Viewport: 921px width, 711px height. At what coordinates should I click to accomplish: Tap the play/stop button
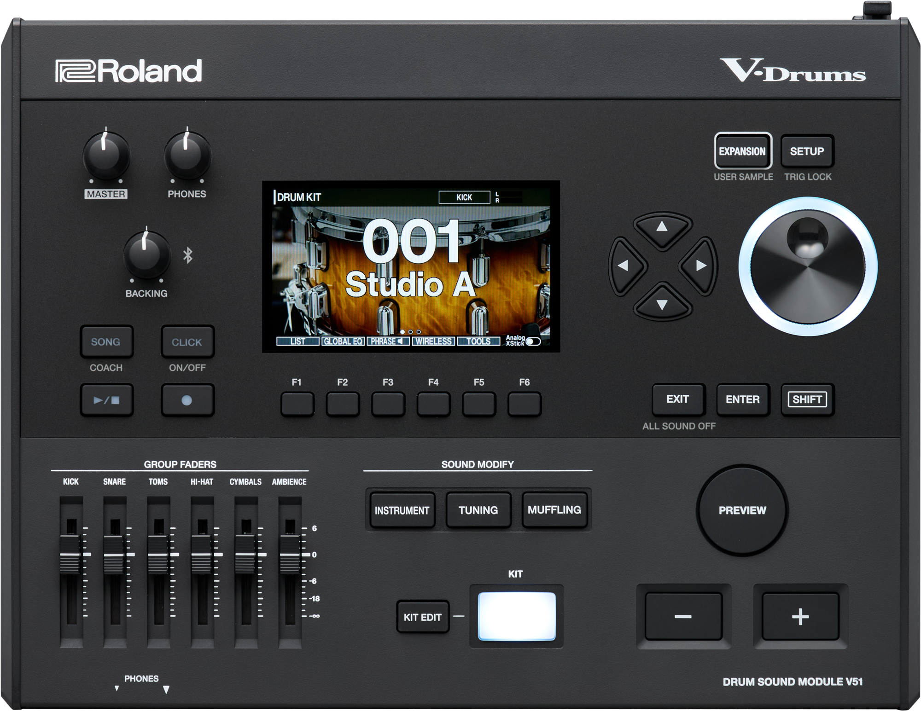tap(107, 400)
